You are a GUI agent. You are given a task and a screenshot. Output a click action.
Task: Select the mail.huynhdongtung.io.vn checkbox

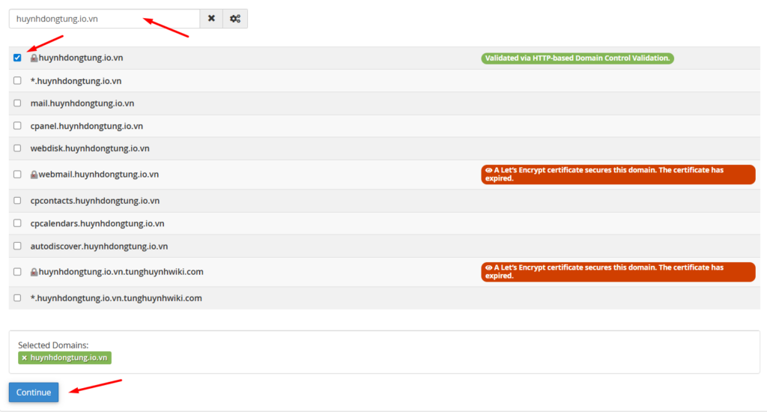tap(17, 103)
